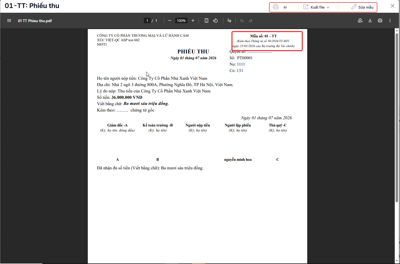Click the file name 01 TT Phieu thu.pdf

coord(35,21)
